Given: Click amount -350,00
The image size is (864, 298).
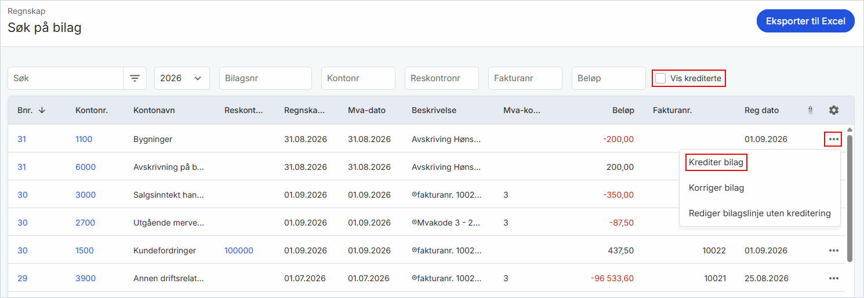Looking at the screenshot, I should coord(618,195).
